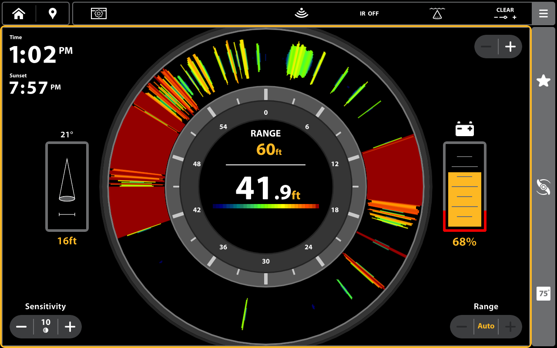Click the color palette gradient bar
The image size is (557, 348).
pyautogui.click(x=266, y=206)
